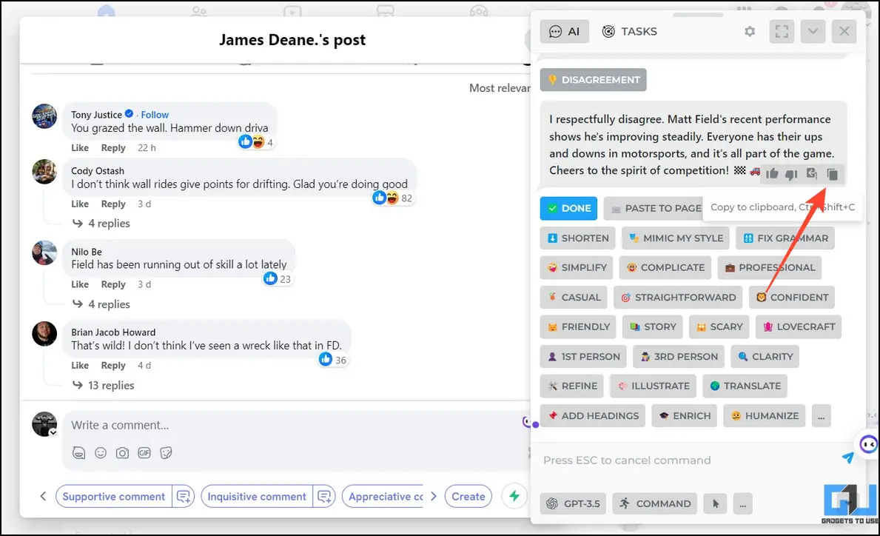This screenshot has height=536, width=880.
Task: Apply the ILLUSTRATE command
Action: 654,386
